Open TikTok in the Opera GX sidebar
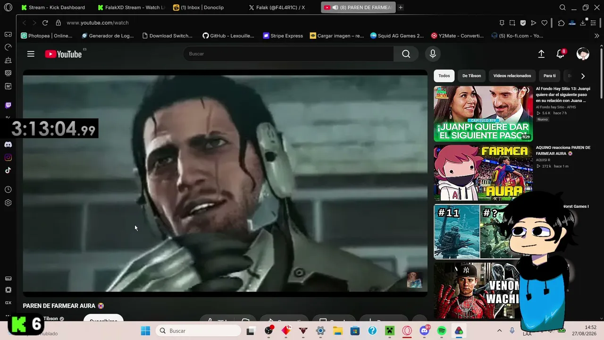Screen dimensions: 604x340 click(8, 170)
